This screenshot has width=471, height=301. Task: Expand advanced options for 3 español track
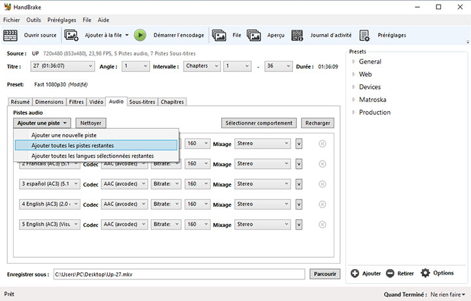tap(298, 184)
